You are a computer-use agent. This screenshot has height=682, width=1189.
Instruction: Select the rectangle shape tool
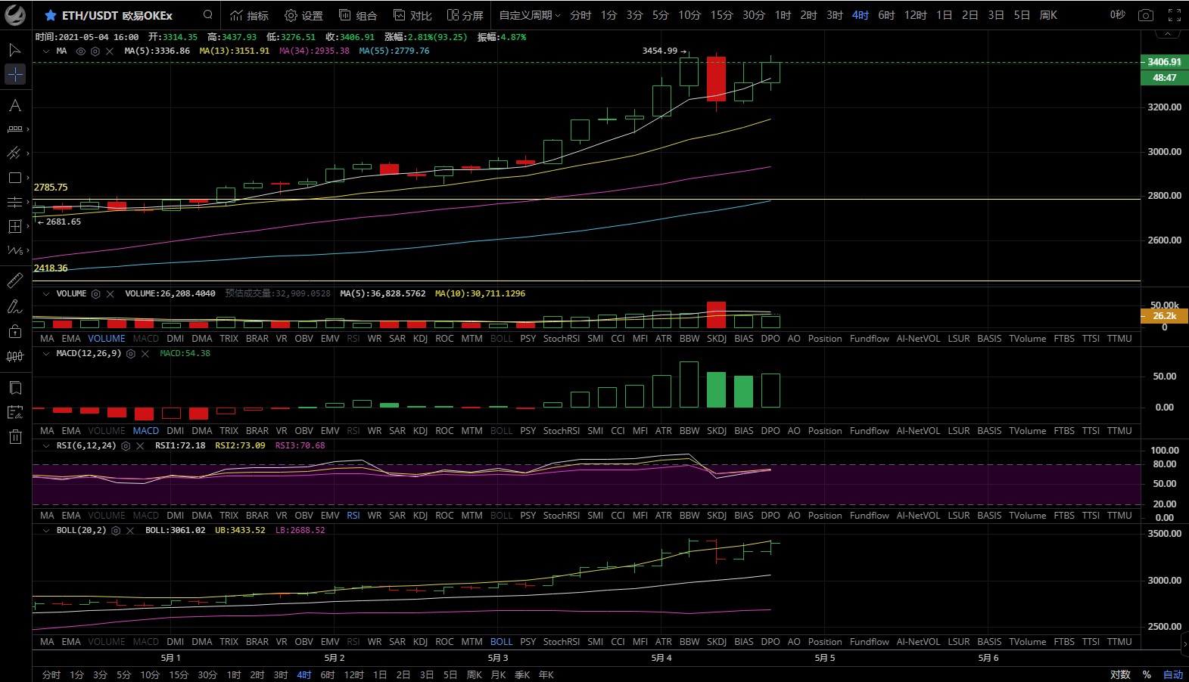(x=14, y=178)
